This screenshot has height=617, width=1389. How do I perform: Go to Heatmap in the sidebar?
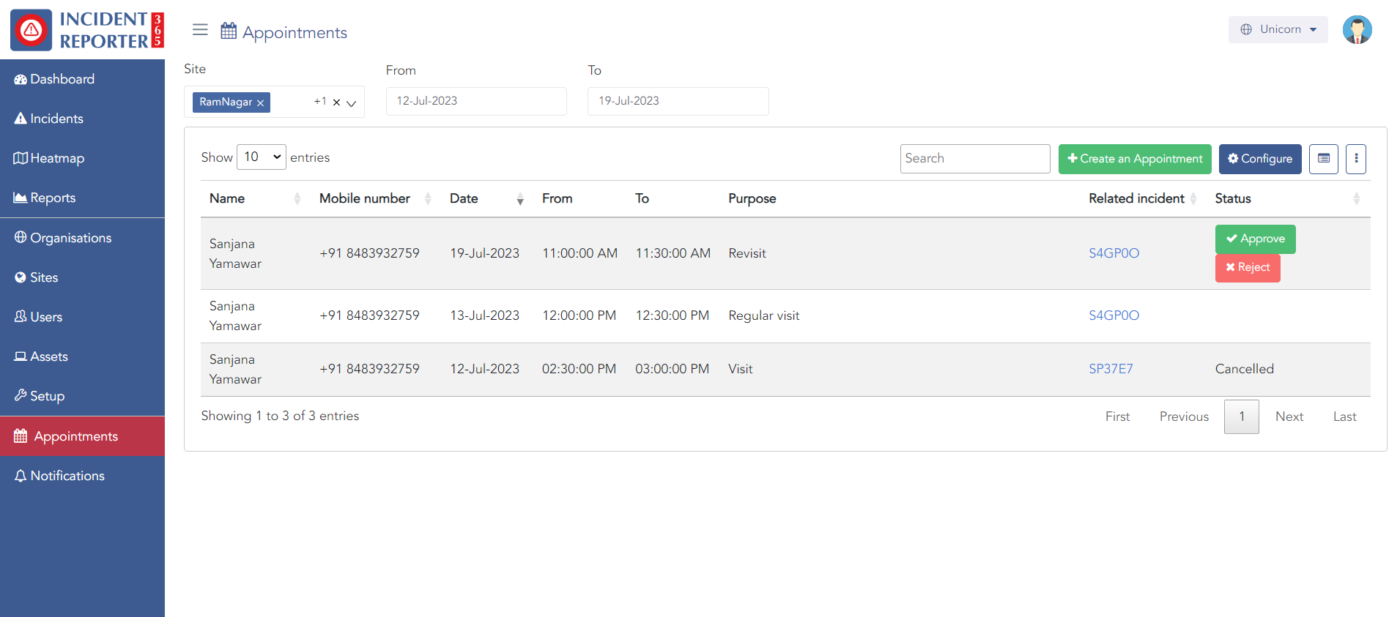click(x=57, y=158)
